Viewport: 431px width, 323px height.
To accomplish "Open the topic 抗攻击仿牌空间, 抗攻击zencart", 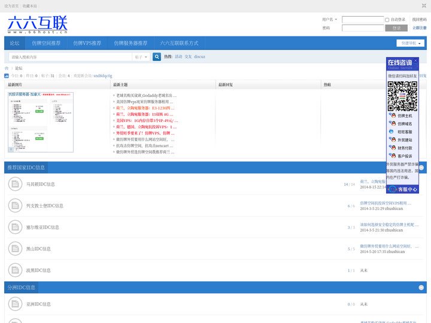I will click(145, 145).
